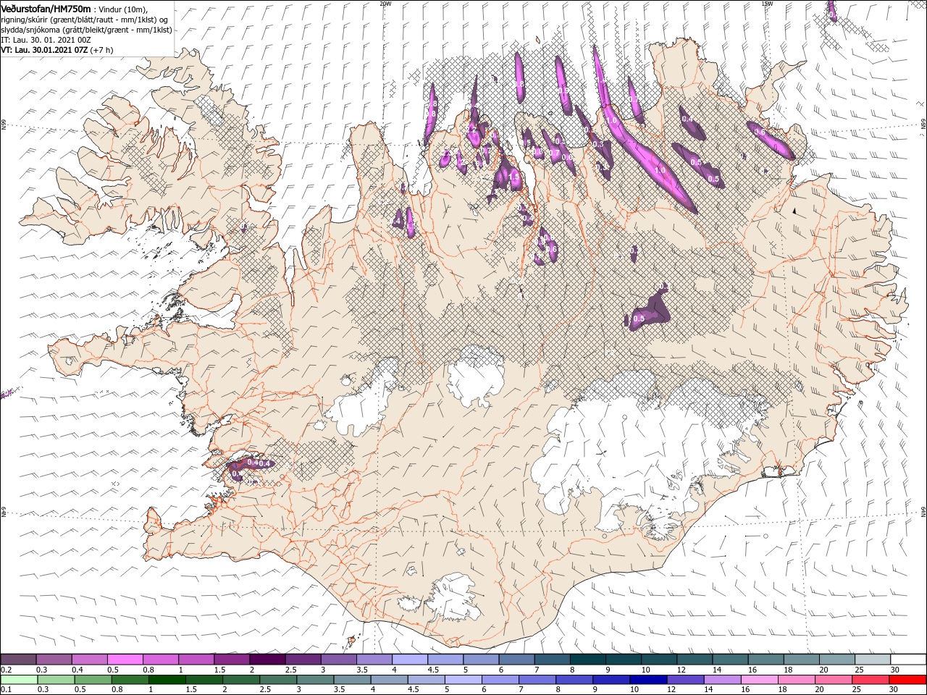Image resolution: width=927 pixels, height=695 pixels.
Task: Click the 'VT: Lau. 30.01.2021 07Z' valid time line
Action: tap(44, 50)
